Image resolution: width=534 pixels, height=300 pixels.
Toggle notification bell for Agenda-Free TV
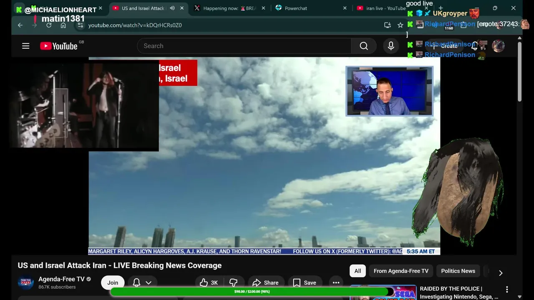136,282
